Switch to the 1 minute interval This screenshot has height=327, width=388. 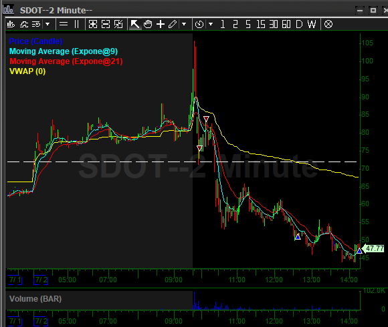[223, 24]
